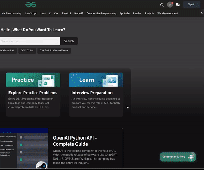
Task: Focus the course search input field
Action: pyautogui.click(x=30, y=41)
